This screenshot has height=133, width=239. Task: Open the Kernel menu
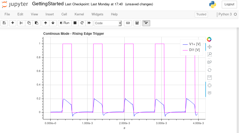[79, 14]
